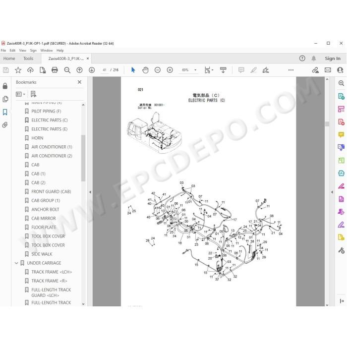
Task: Open CAB MIRROR bookmark
Action: (x=44, y=219)
